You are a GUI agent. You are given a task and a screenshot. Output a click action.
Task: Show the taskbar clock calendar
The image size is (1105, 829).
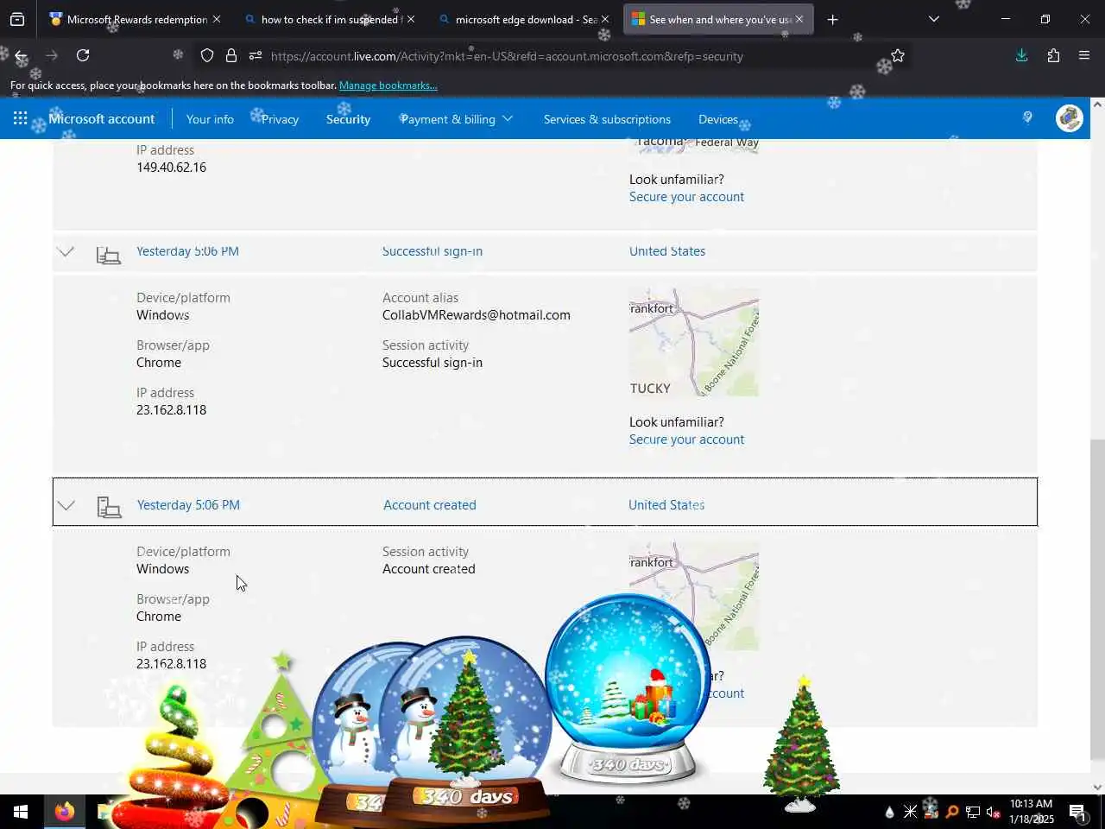click(1032, 812)
